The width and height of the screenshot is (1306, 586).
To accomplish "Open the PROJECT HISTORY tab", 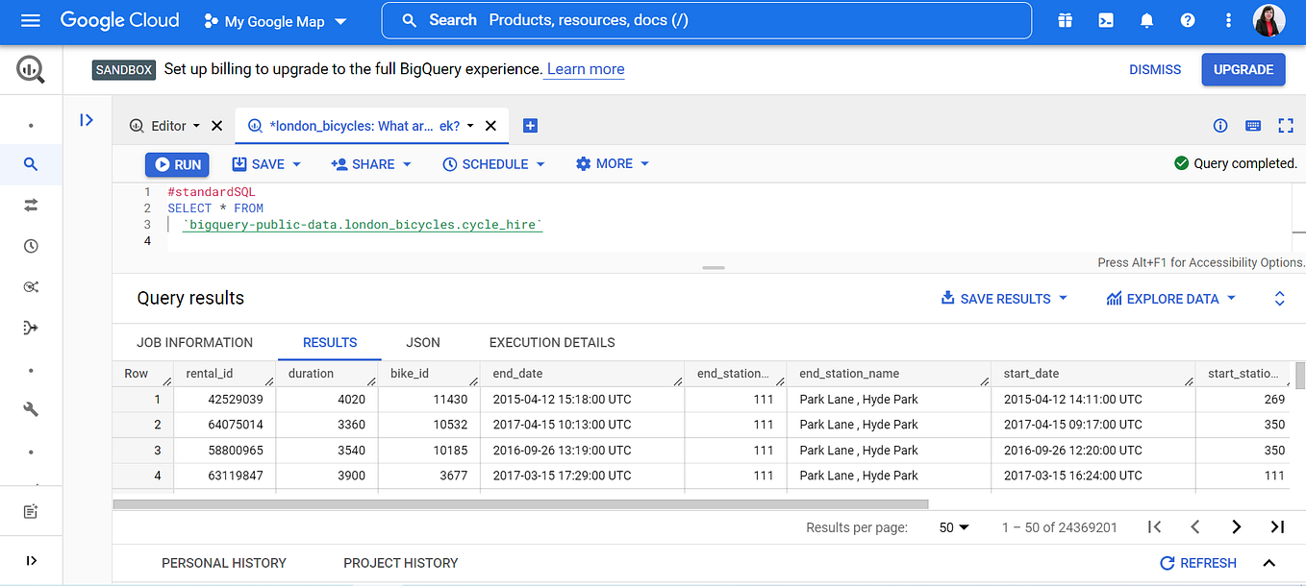I will 401,563.
